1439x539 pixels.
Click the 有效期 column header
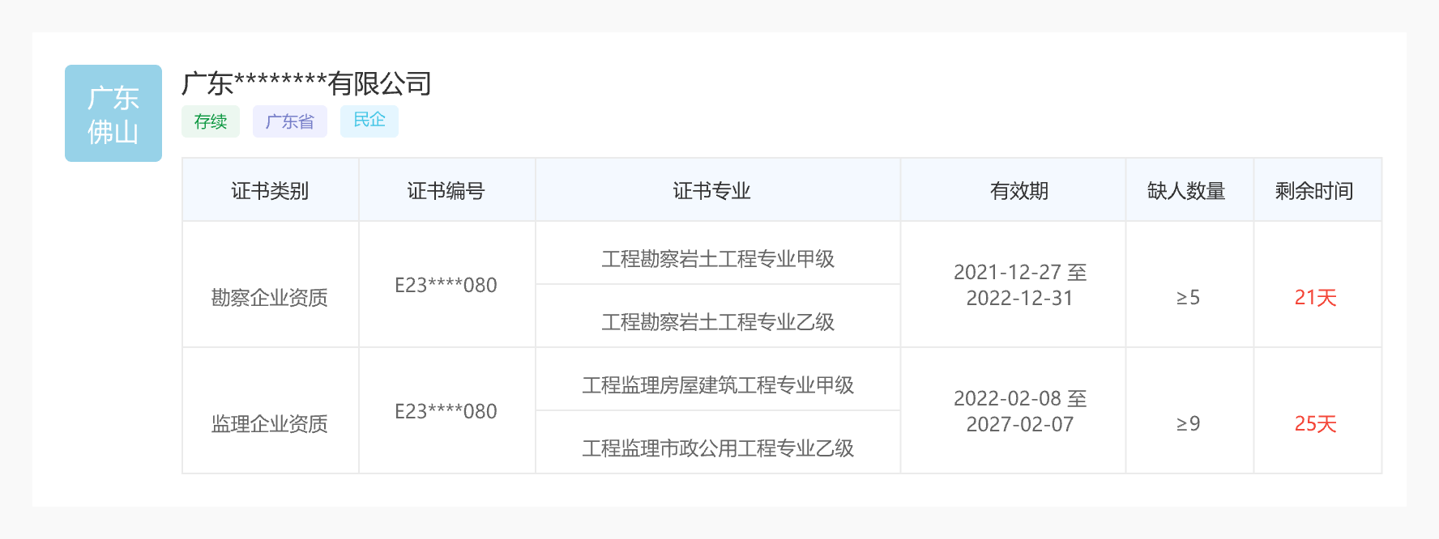pyautogui.click(x=1018, y=191)
